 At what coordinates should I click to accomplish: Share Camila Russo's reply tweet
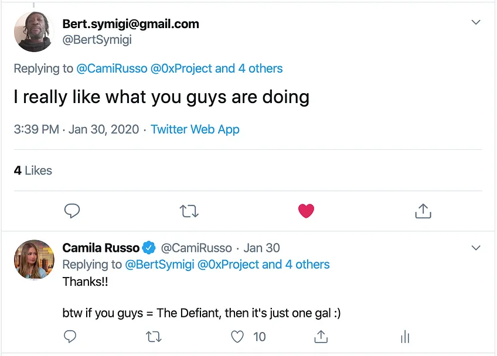321,337
